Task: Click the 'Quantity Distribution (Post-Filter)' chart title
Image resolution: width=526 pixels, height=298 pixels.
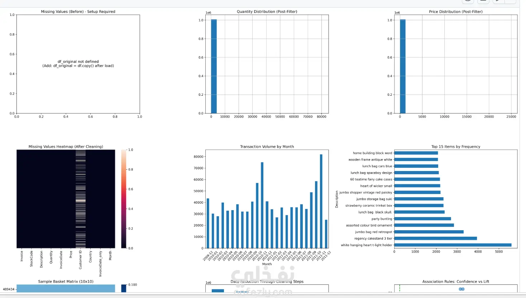Action: coord(267,11)
